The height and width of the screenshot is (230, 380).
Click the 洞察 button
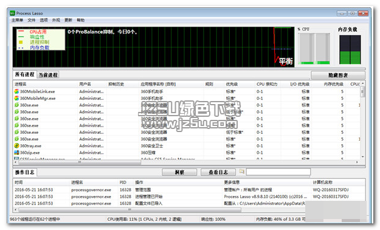tap(179, 172)
